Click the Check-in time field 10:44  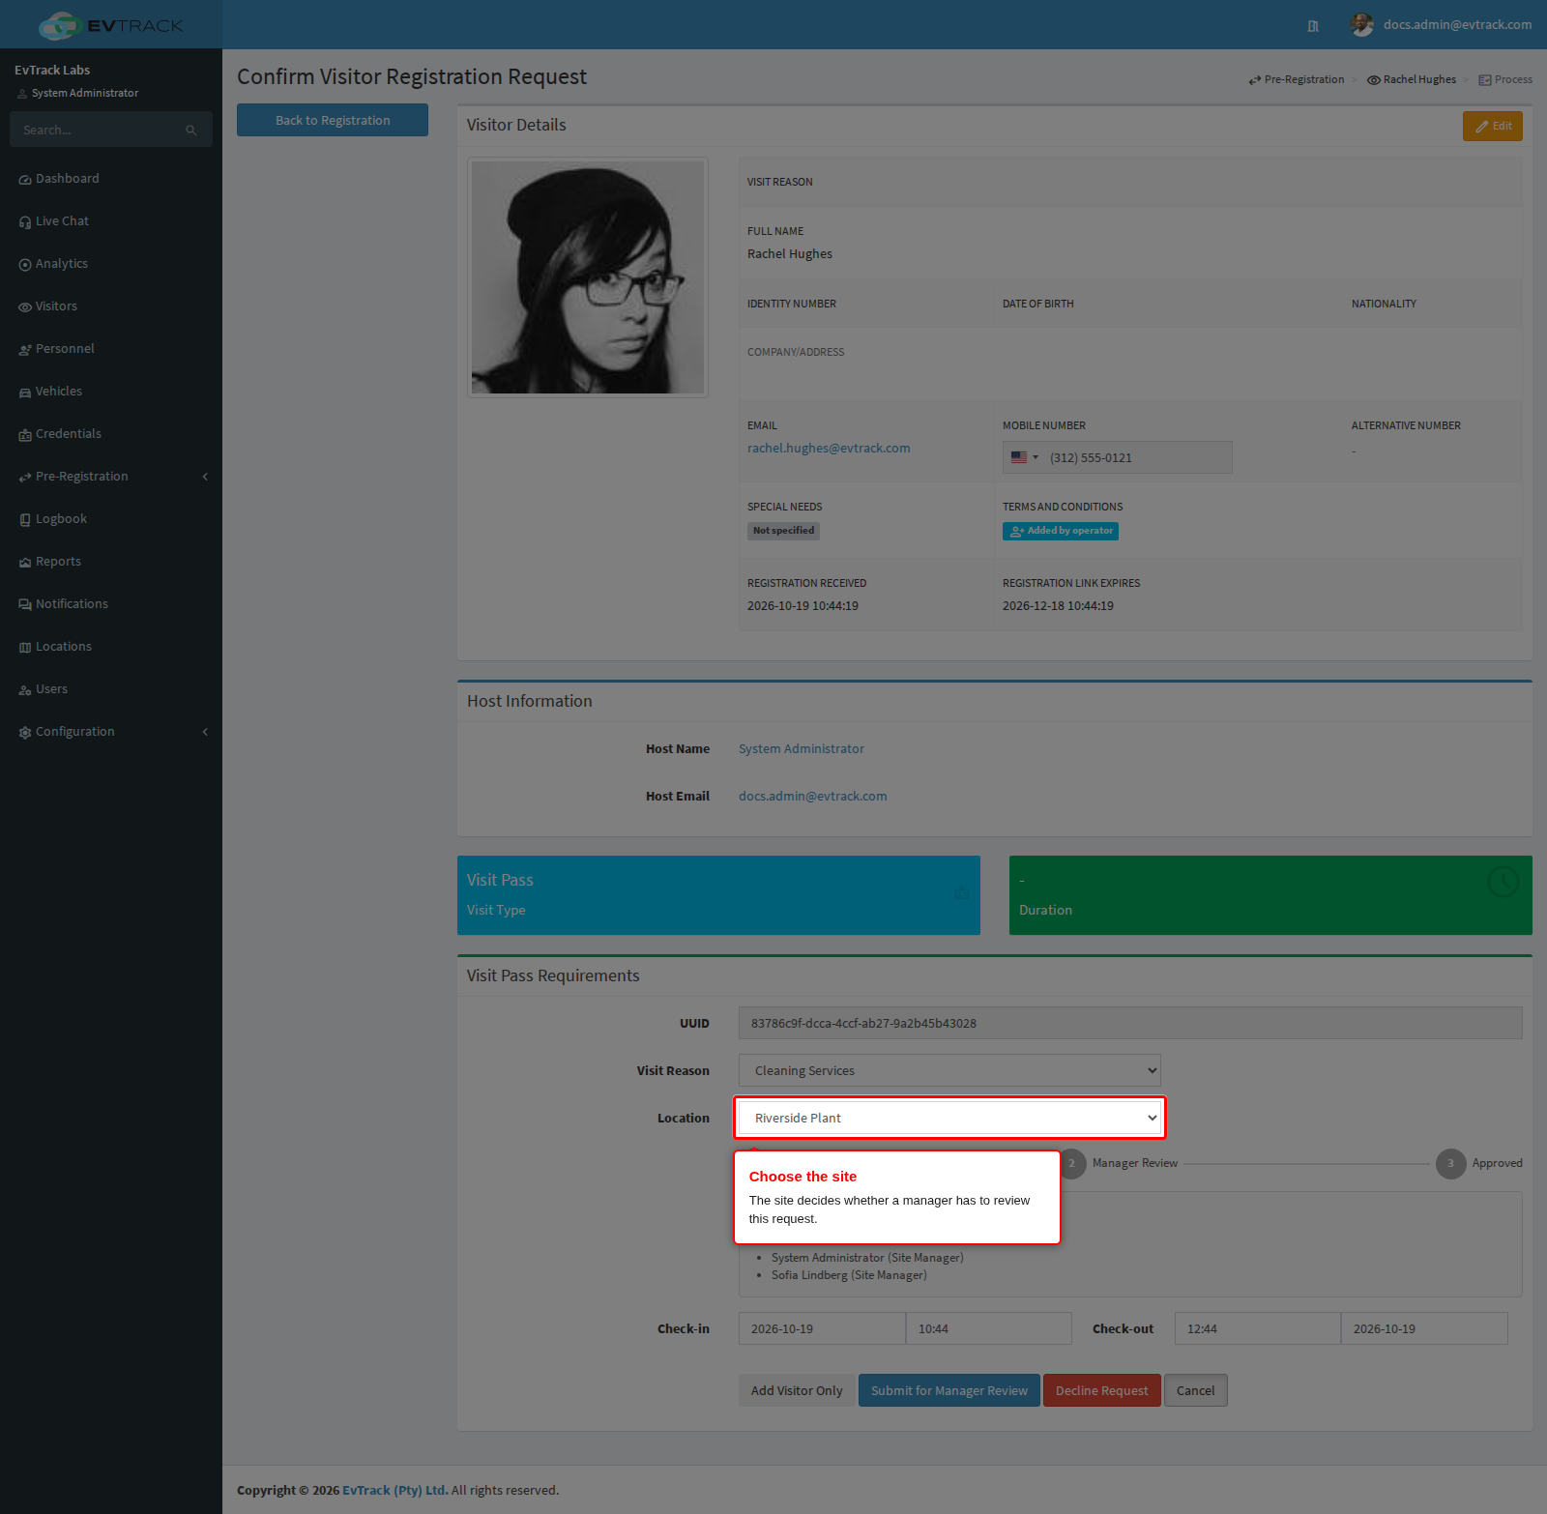[989, 1328]
